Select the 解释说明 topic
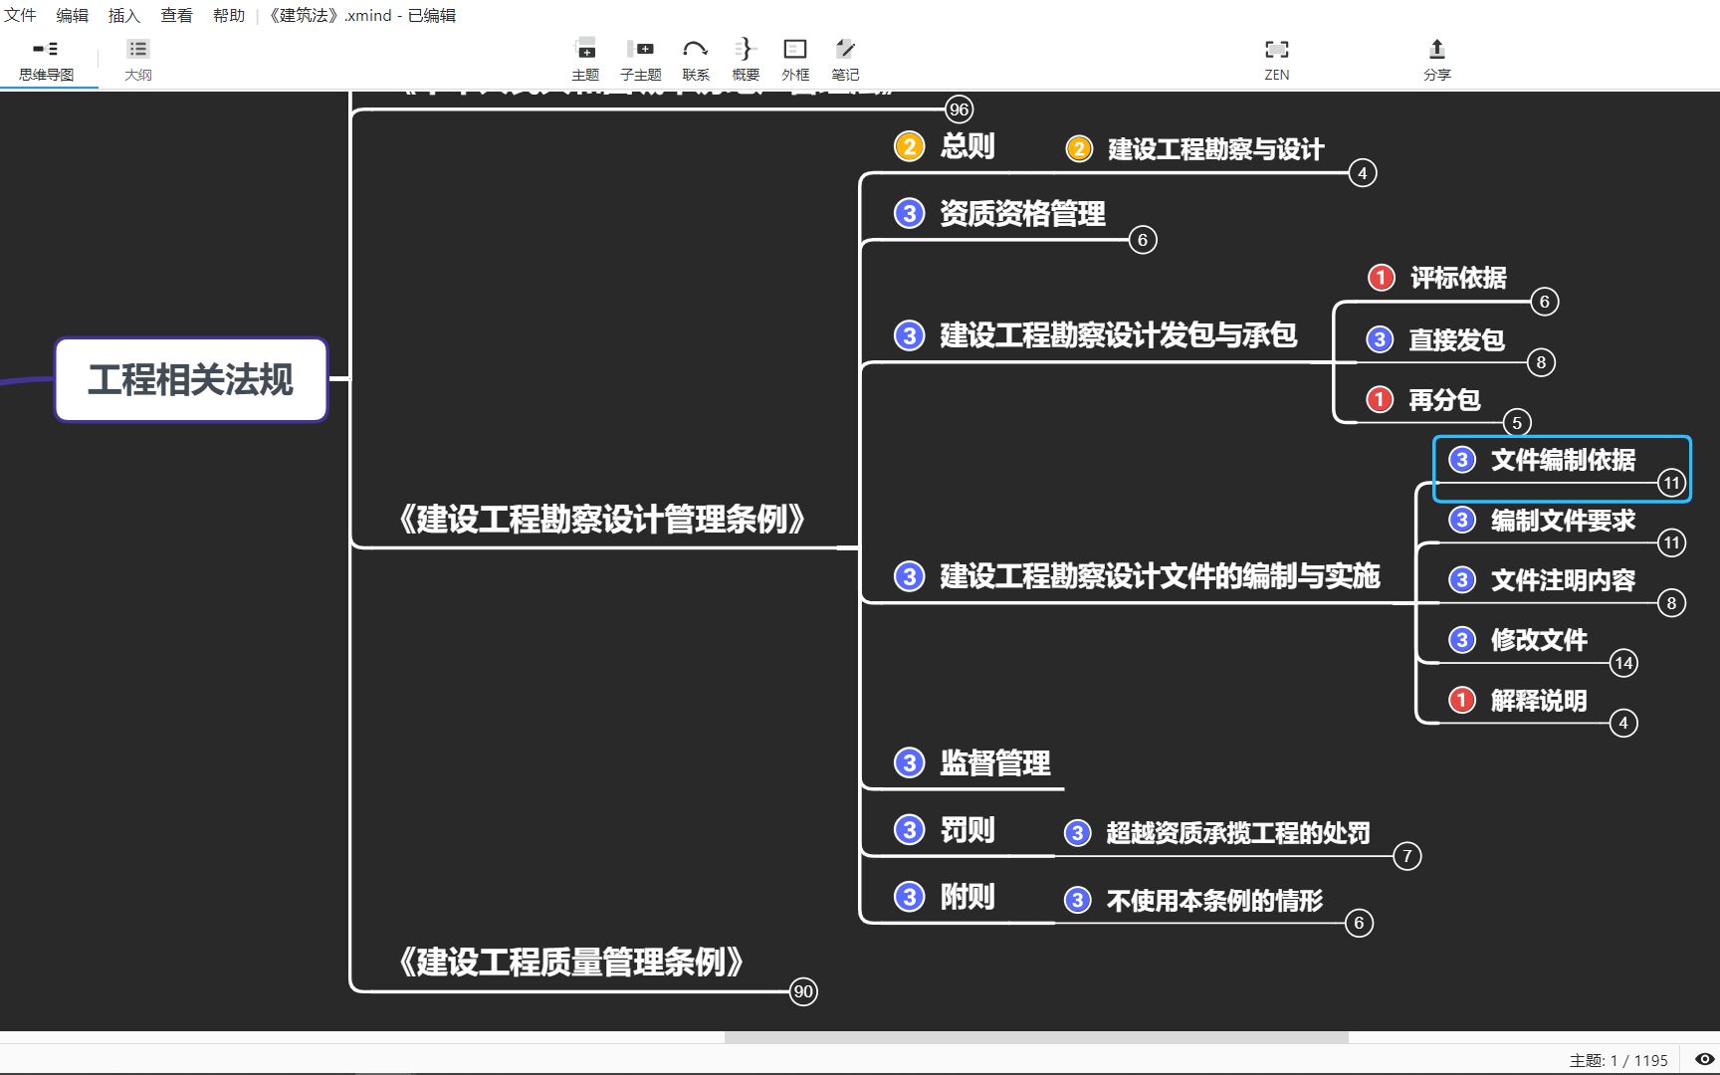The height and width of the screenshot is (1075, 1720). pos(1539,701)
